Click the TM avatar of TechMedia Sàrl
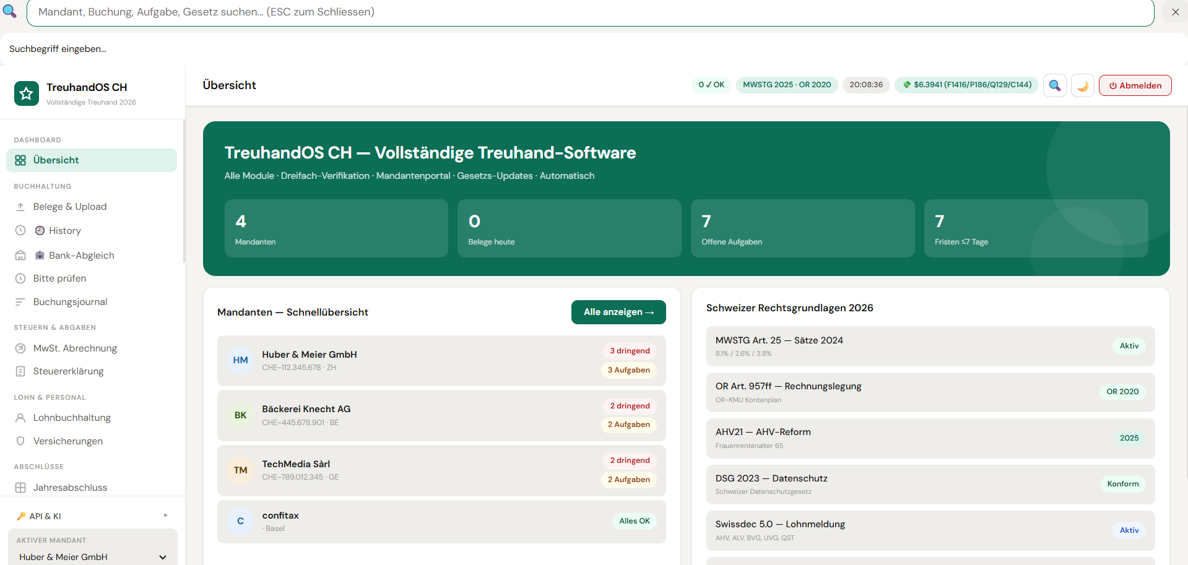Screen dimensions: 1188x565 point(241,470)
